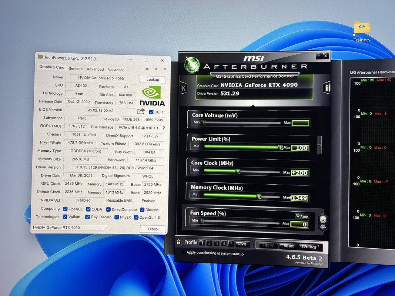The image size is (395, 296).
Task: Click the Boost 2720 MHz value
Action: pyautogui.click(x=153, y=185)
